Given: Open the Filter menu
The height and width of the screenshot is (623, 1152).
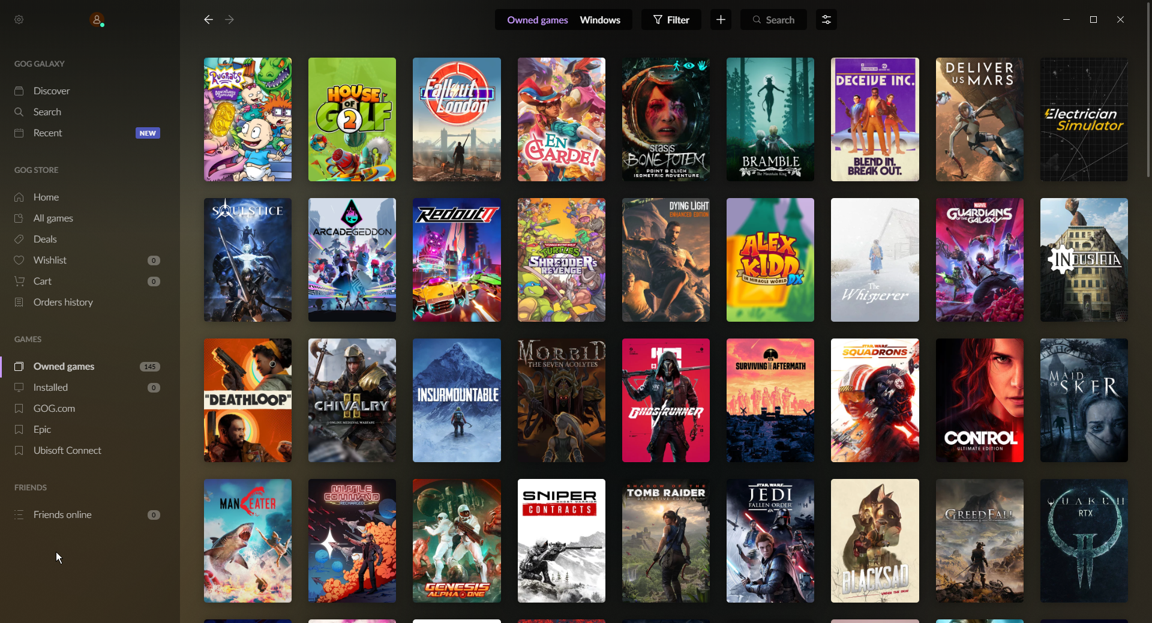Looking at the screenshot, I should tap(671, 20).
